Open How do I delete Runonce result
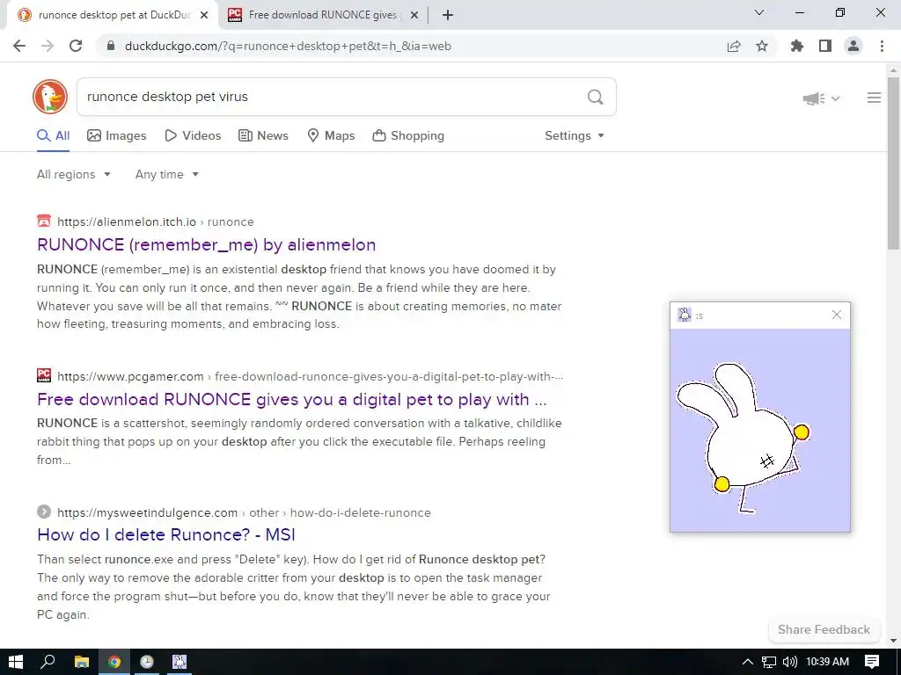The image size is (901, 675). (166, 535)
